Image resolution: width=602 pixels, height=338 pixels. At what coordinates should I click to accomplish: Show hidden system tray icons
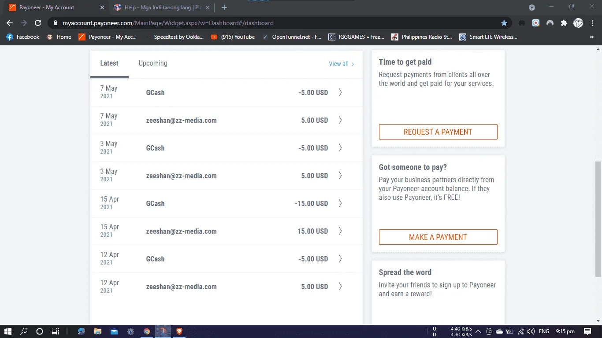478,331
